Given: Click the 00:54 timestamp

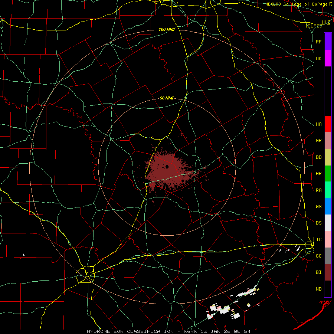Looking at the screenshot, I should coord(242,331).
